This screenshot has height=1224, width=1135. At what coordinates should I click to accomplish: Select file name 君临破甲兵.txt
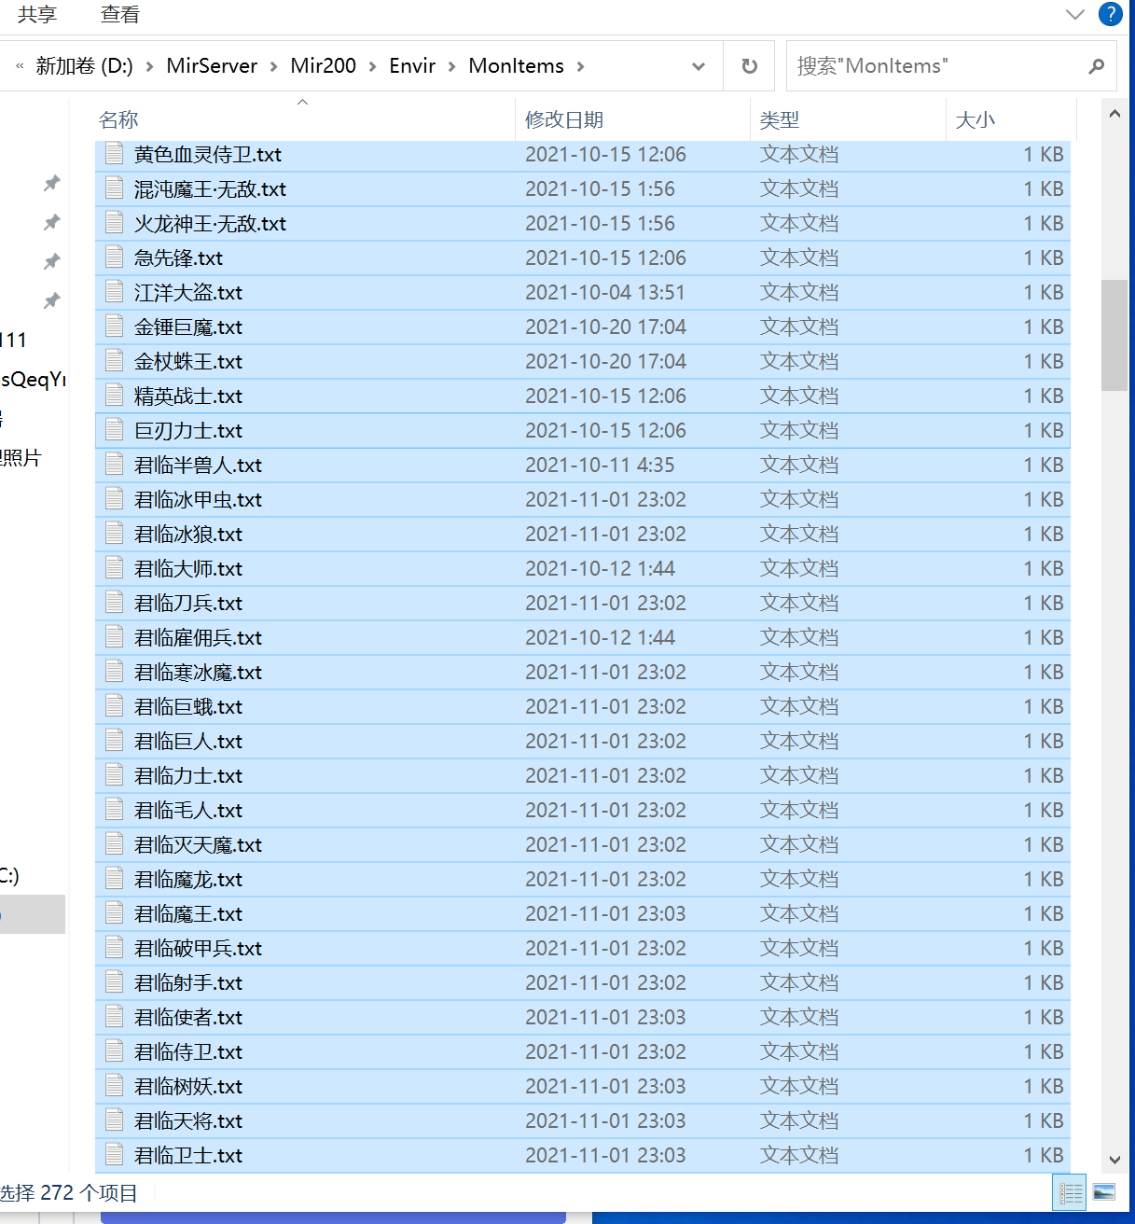(x=198, y=948)
